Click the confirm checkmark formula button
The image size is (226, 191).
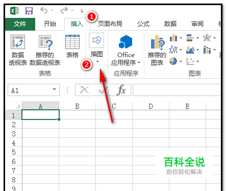tap(103, 90)
